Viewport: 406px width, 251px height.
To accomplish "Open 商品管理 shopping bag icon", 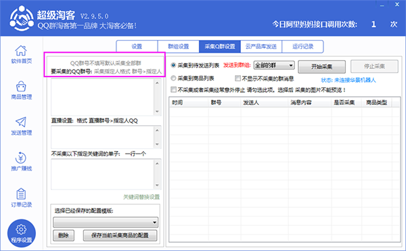I will tap(21, 87).
